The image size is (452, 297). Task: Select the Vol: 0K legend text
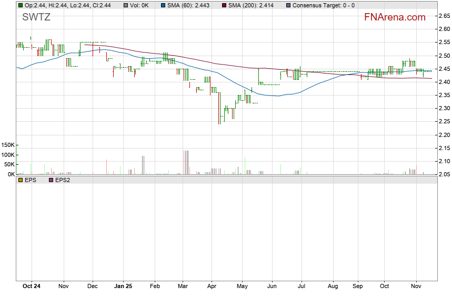(140, 5)
